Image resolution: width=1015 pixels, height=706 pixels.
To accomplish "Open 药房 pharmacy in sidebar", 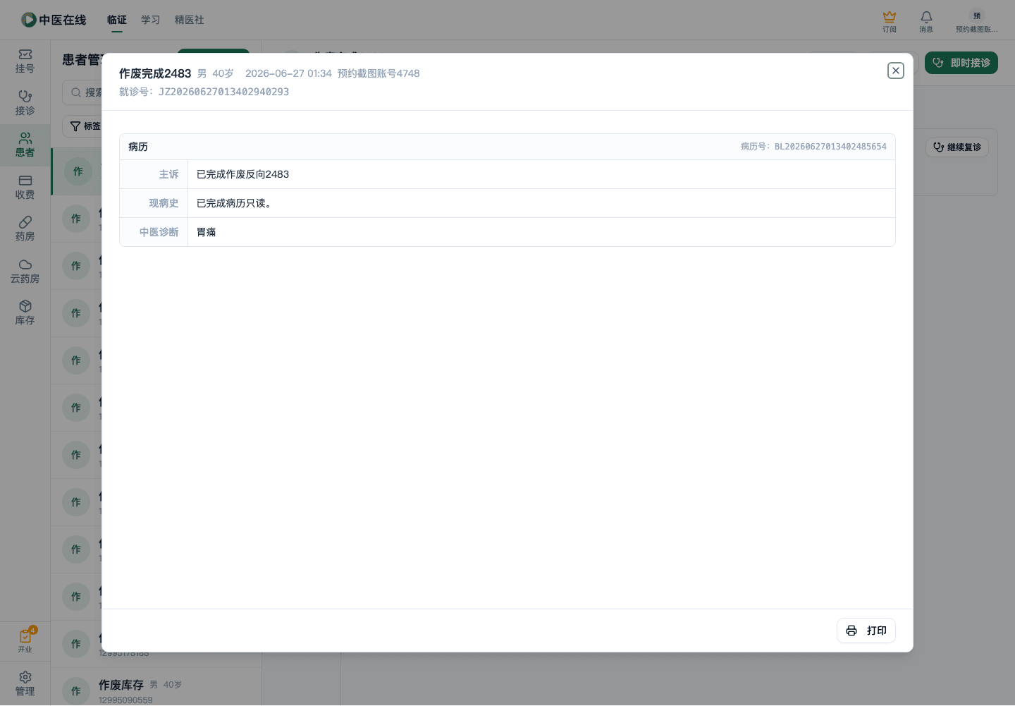I will (x=25, y=229).
